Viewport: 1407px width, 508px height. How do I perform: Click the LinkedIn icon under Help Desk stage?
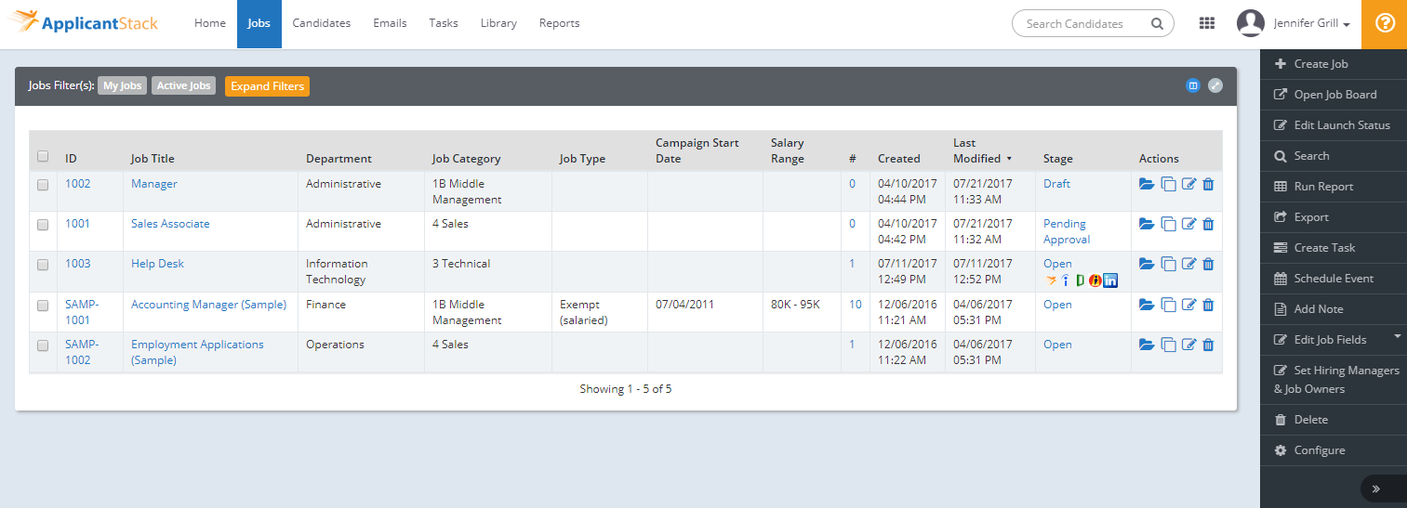[x=1110, y=280]
